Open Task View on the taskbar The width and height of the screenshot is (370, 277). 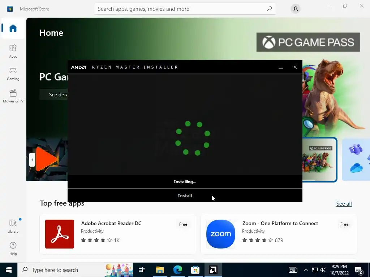[142, 270]
